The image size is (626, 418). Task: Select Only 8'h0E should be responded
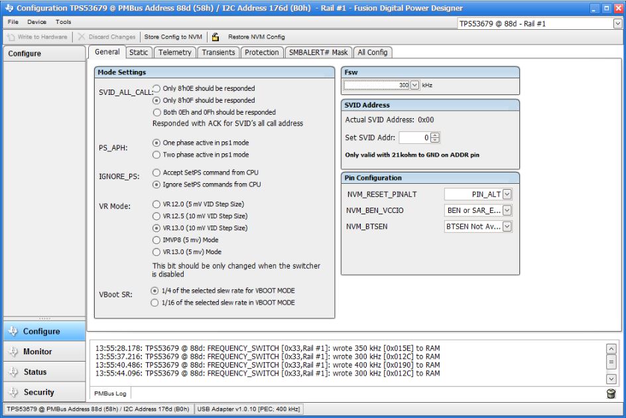point(157,88)
